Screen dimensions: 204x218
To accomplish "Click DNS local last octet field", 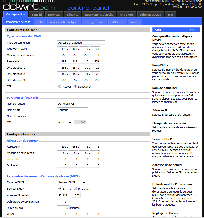I will (95, 165).
